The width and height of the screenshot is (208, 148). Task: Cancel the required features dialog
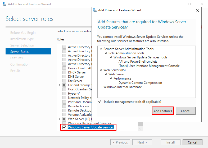tap(186, 111)
